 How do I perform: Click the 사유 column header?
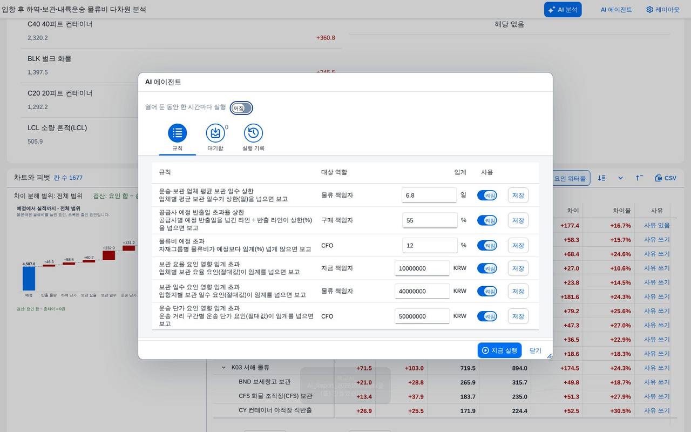[657, 211]
